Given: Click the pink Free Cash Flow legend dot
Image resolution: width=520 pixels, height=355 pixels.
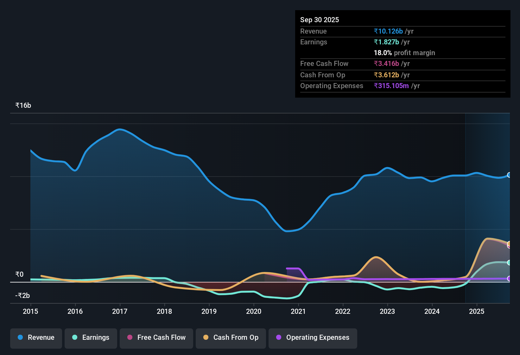Looking at the screenshot, I should (x=130, y=338).
